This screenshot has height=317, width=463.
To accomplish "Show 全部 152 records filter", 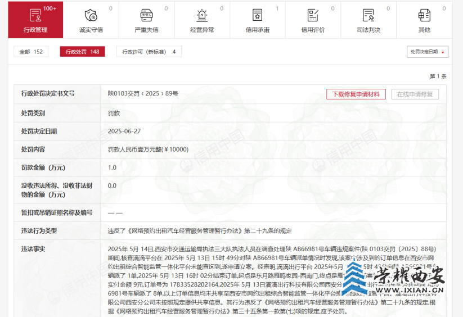I will point(31,52).
